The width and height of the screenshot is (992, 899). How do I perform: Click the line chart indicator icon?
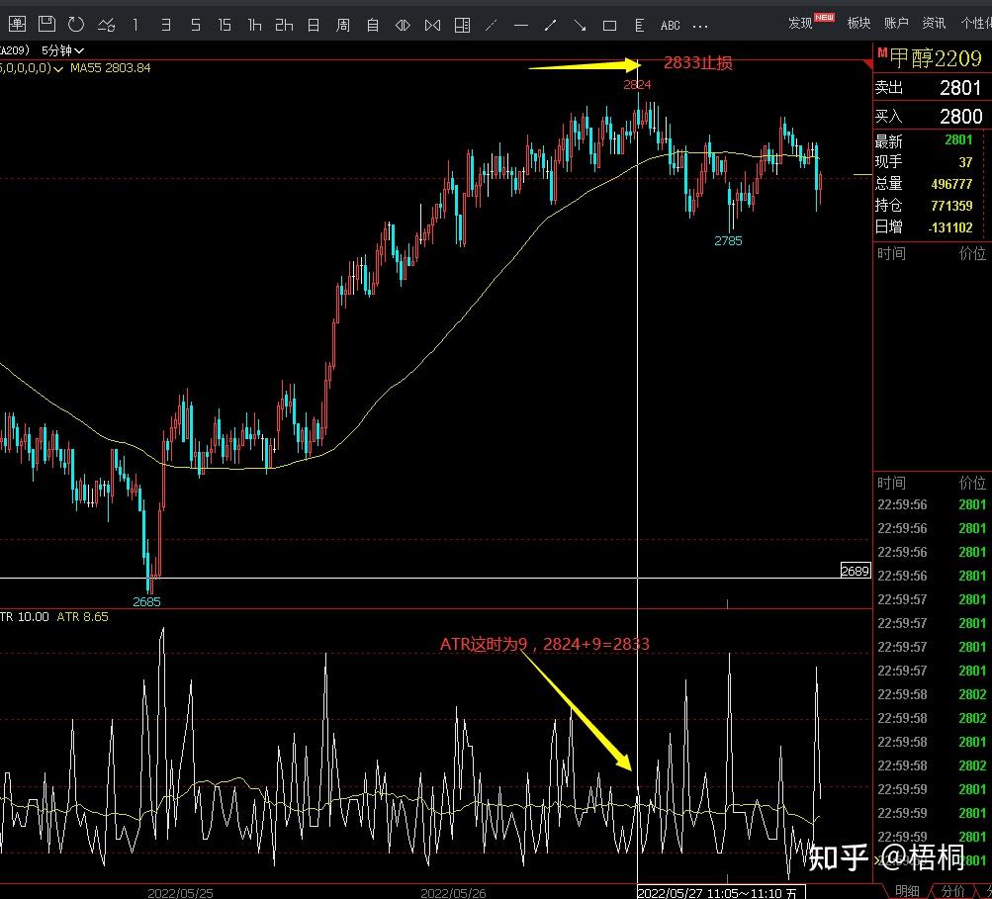[106, 26]
